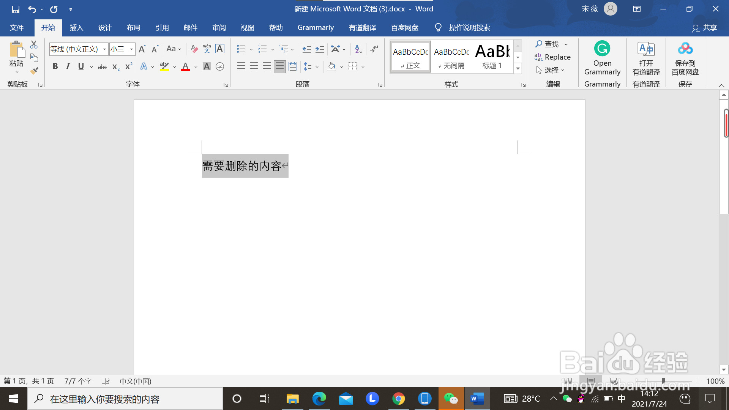Toggle Bold formatting
This screenshot has height=410, width=729.
click(x=55, y=66)
